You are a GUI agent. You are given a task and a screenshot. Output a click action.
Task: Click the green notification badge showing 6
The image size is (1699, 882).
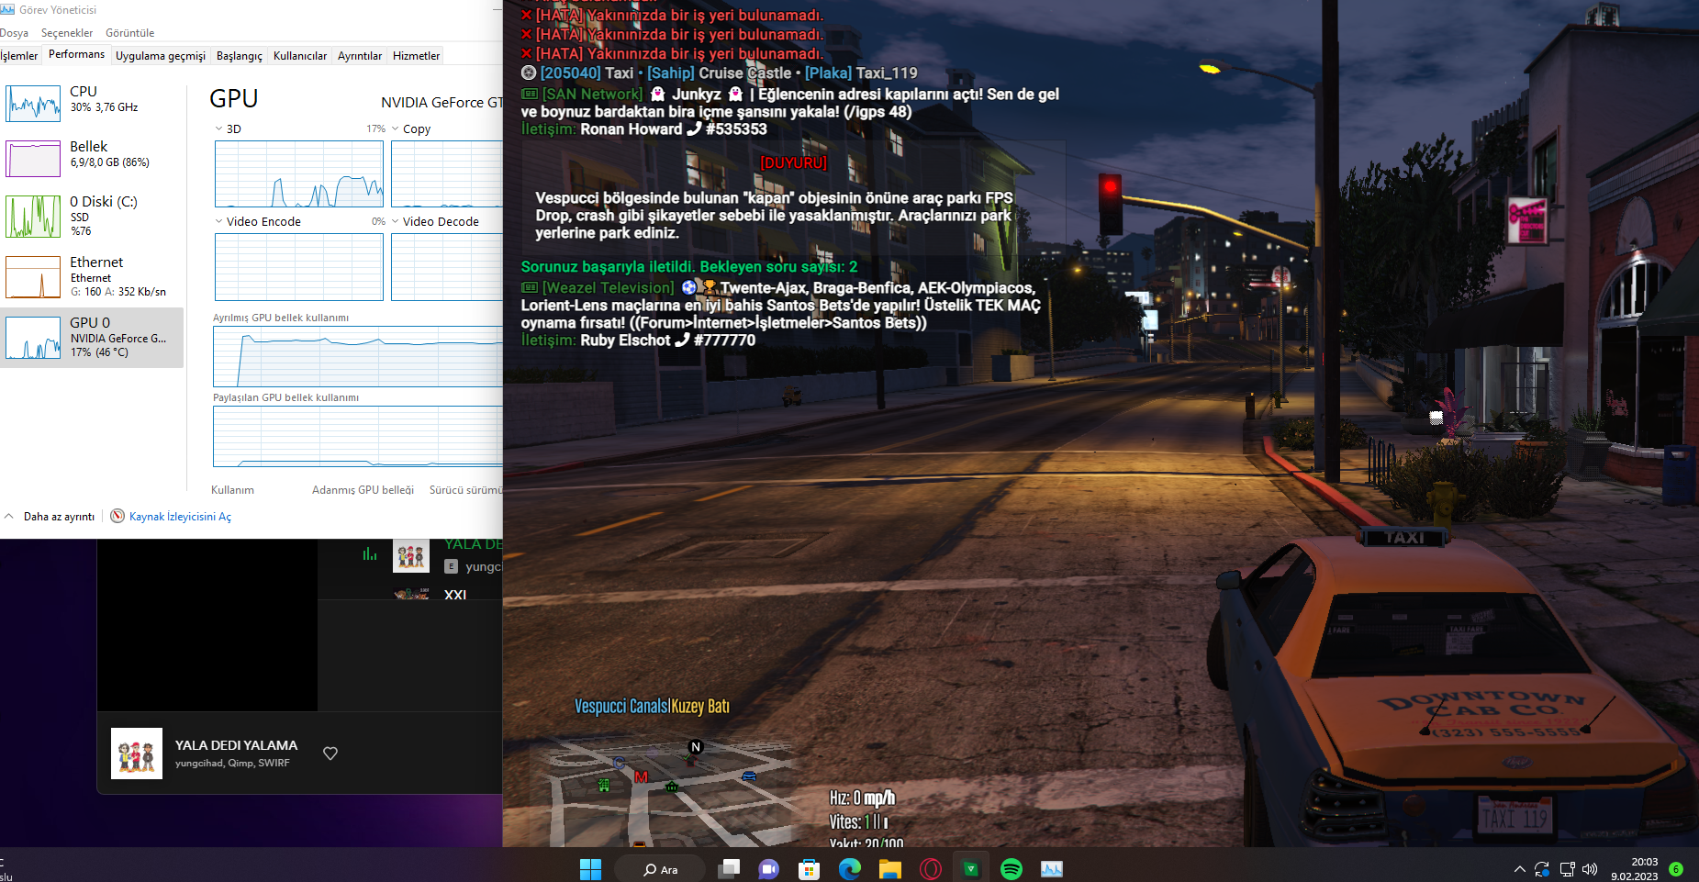(1676, 869)
